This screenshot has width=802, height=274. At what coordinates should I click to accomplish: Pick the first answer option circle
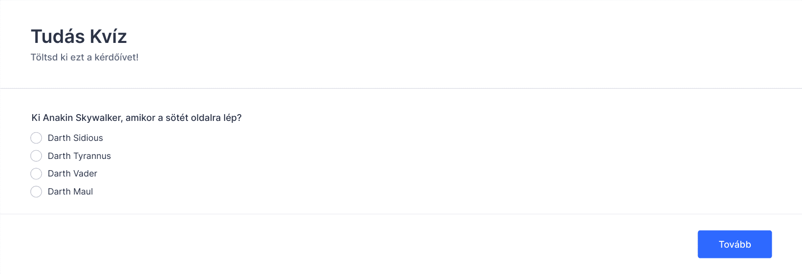[x=36, y=138]
